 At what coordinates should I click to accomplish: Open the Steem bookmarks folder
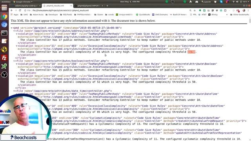[x=98, y=14]
